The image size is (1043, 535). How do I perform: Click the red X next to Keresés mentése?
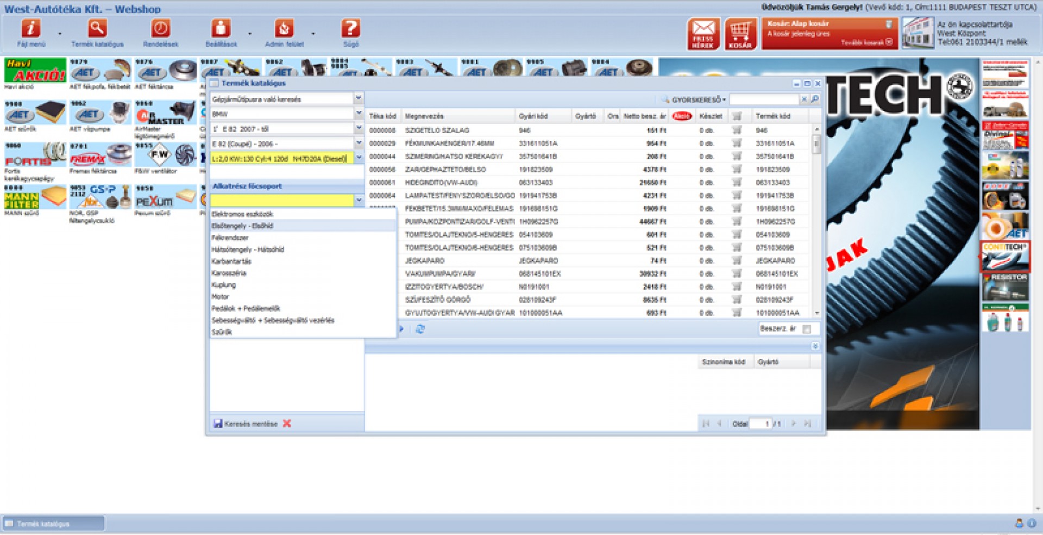287,424
